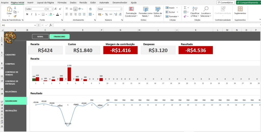The width and height of the screenshot is (261, 132).
Task: Open the Fórmulas ribbon tab
Action: (x=62, y=3)
